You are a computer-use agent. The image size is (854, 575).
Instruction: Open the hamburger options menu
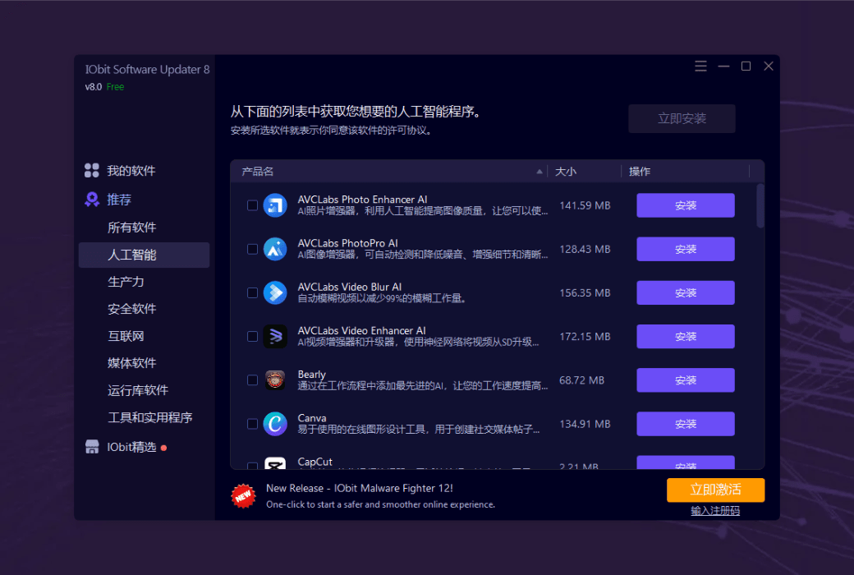[x=700, y=66]
